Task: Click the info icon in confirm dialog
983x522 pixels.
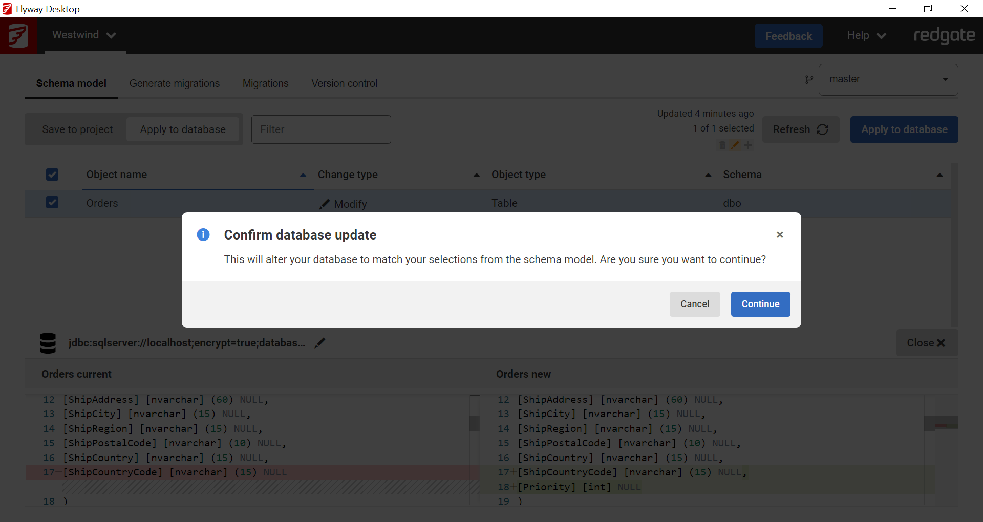Action: pyautogui.click(x=203, y=235)
